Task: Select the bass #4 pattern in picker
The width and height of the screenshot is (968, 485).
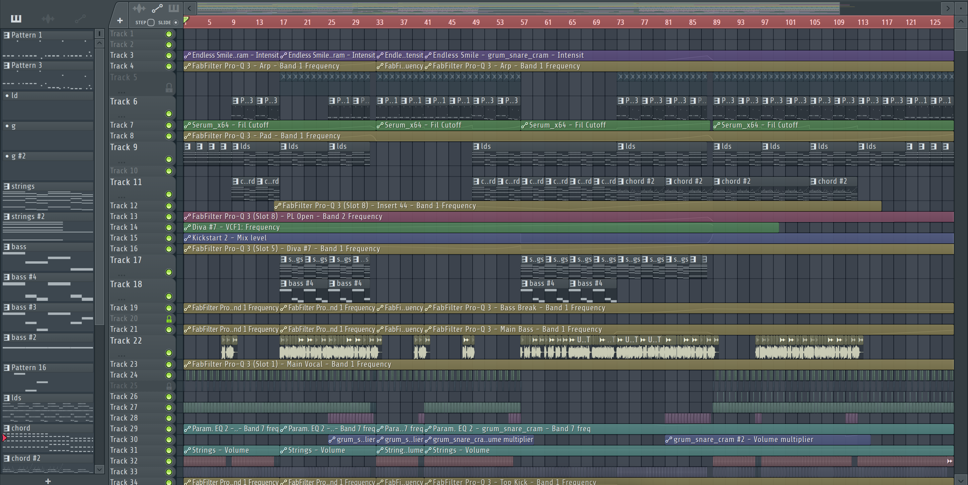Action: point(24,277)
